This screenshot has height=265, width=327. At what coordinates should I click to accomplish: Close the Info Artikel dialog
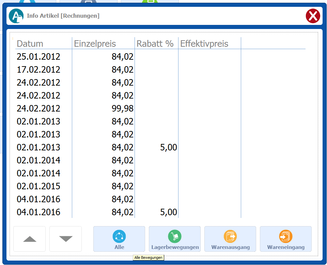point(313,16)
